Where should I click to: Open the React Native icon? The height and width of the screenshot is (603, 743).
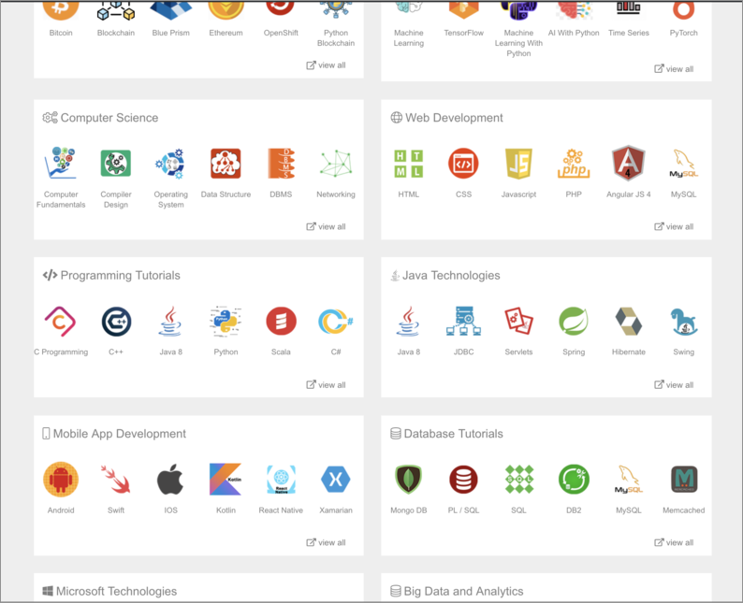coord(281,480)
